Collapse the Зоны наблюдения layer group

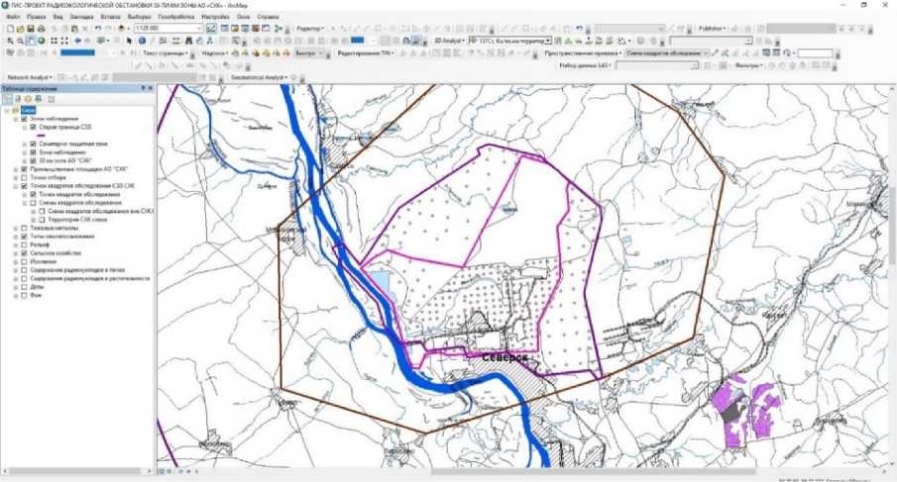click(16, 119)
